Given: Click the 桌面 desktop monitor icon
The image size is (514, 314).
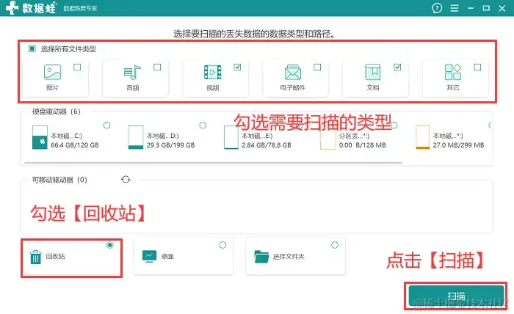Looking at the screenshot, I should (x=149, y=256).
